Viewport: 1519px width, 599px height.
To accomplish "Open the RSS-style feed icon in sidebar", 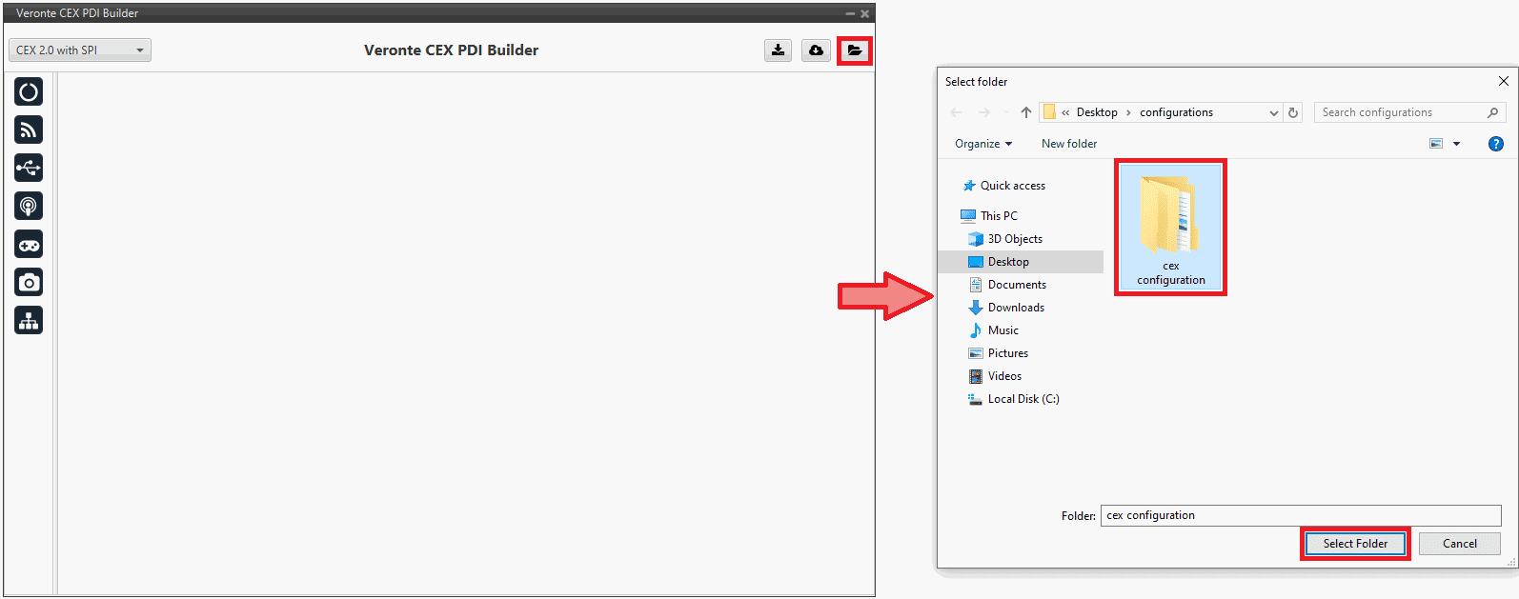I will pos(29,130).
